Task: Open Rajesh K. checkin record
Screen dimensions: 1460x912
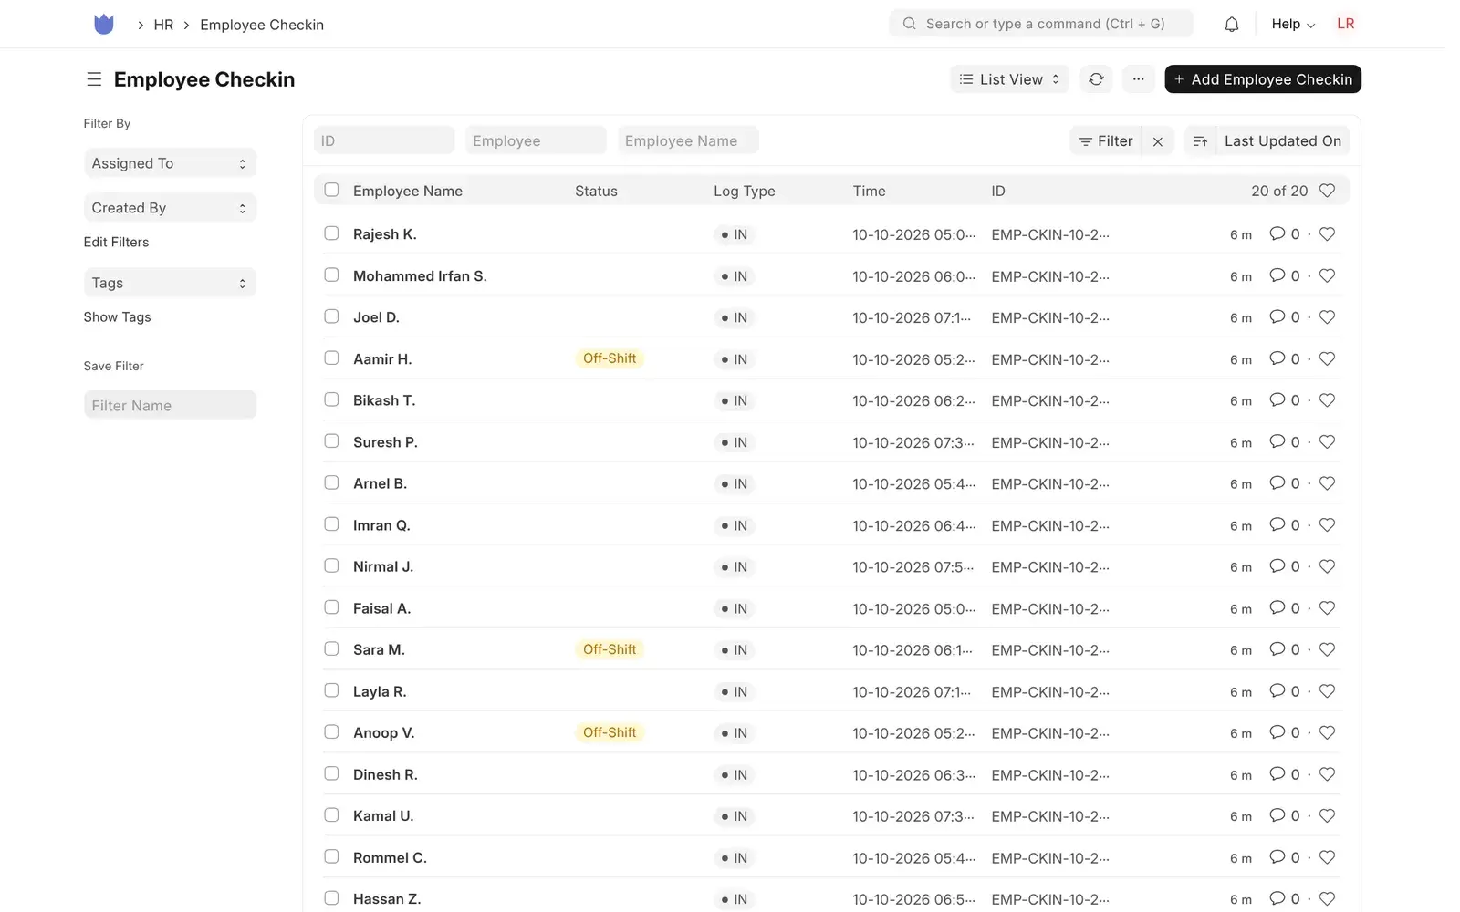Action: pyautogui.click(x=385, y=234)
